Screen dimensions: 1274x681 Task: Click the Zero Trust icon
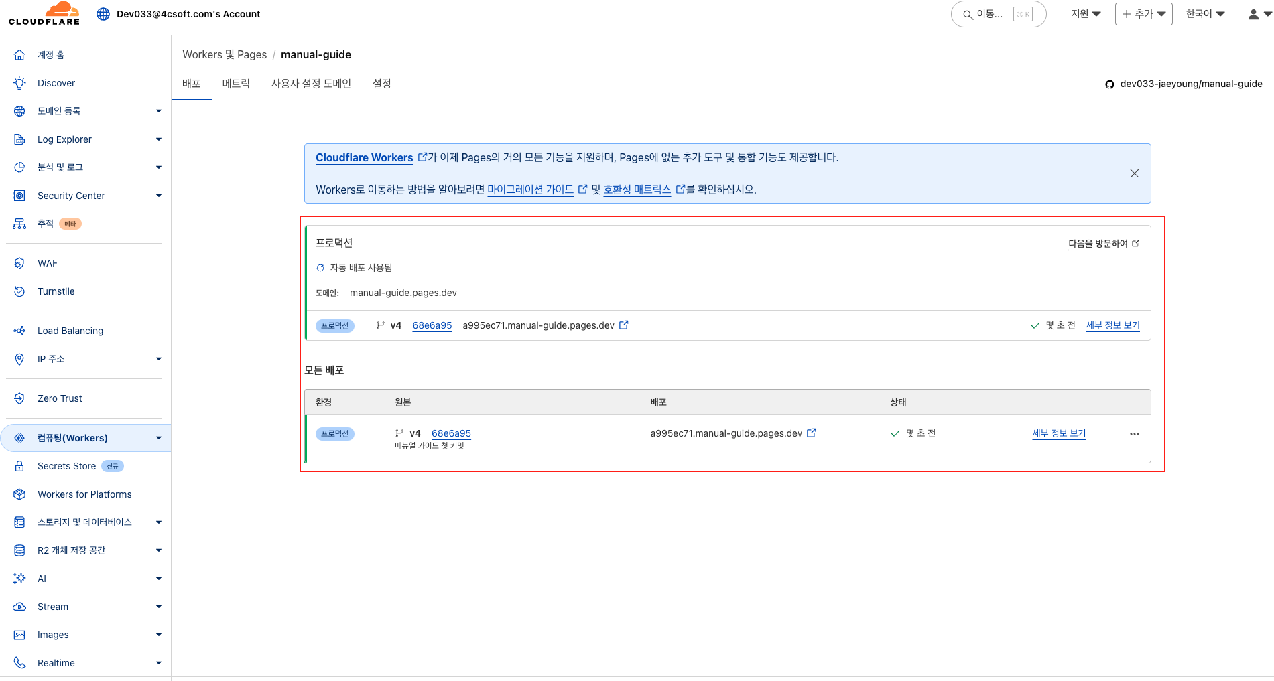tap(19, 398)
